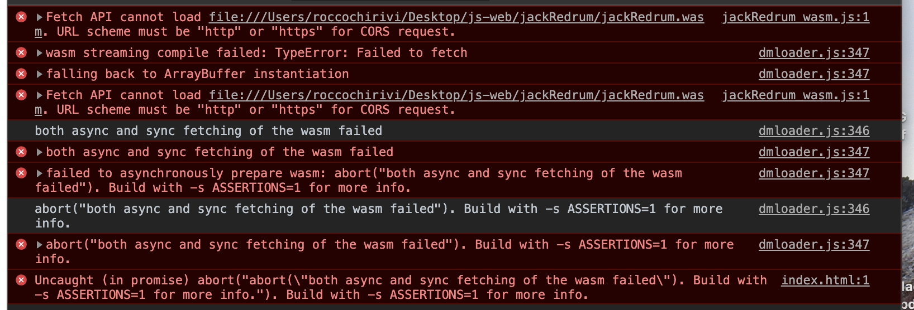Open first jackRedrum_wasm.js:1 source link

pos(796,17)
